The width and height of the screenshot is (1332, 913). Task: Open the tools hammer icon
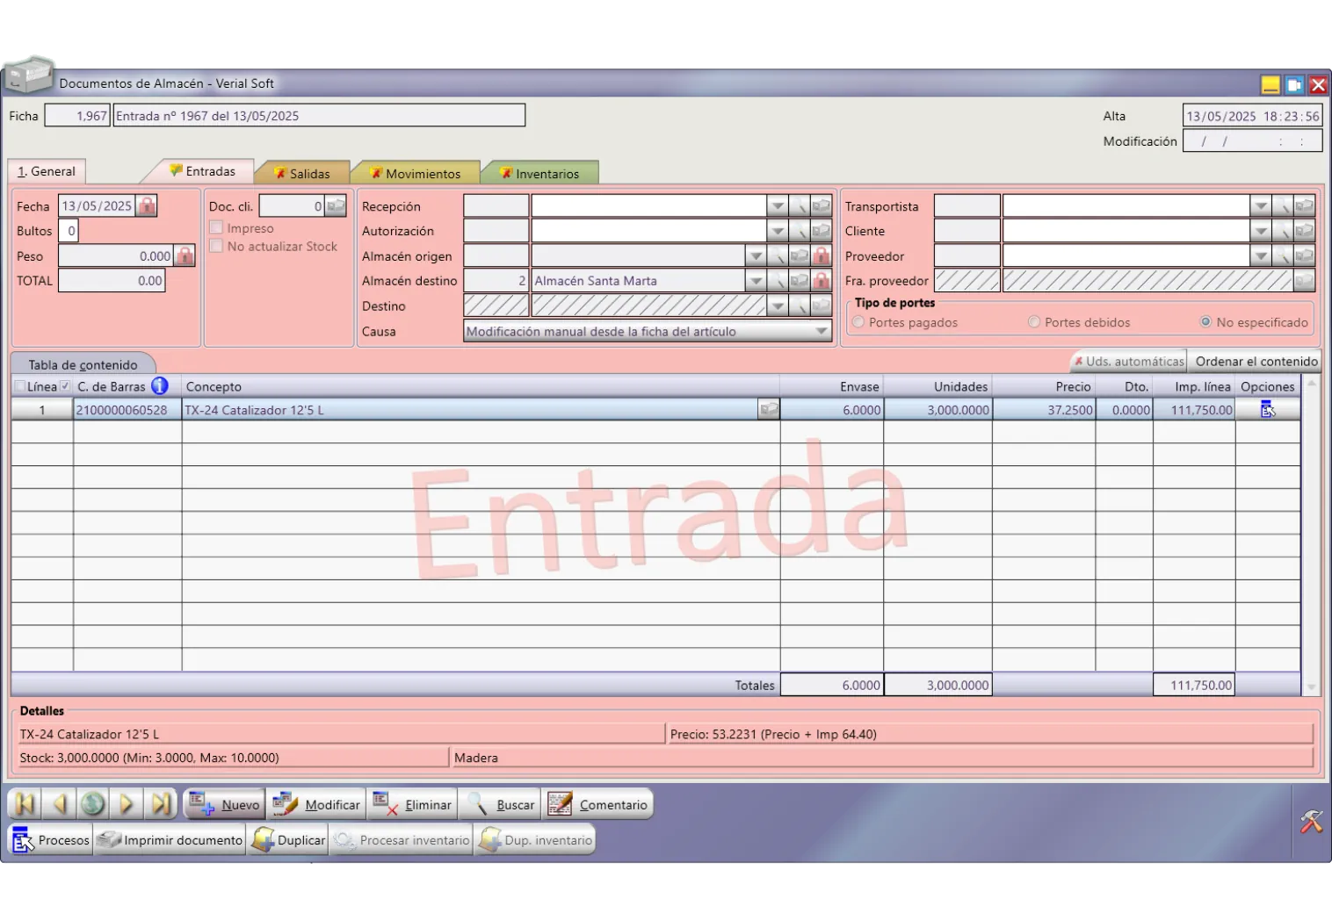click(x=1311, y=822)
